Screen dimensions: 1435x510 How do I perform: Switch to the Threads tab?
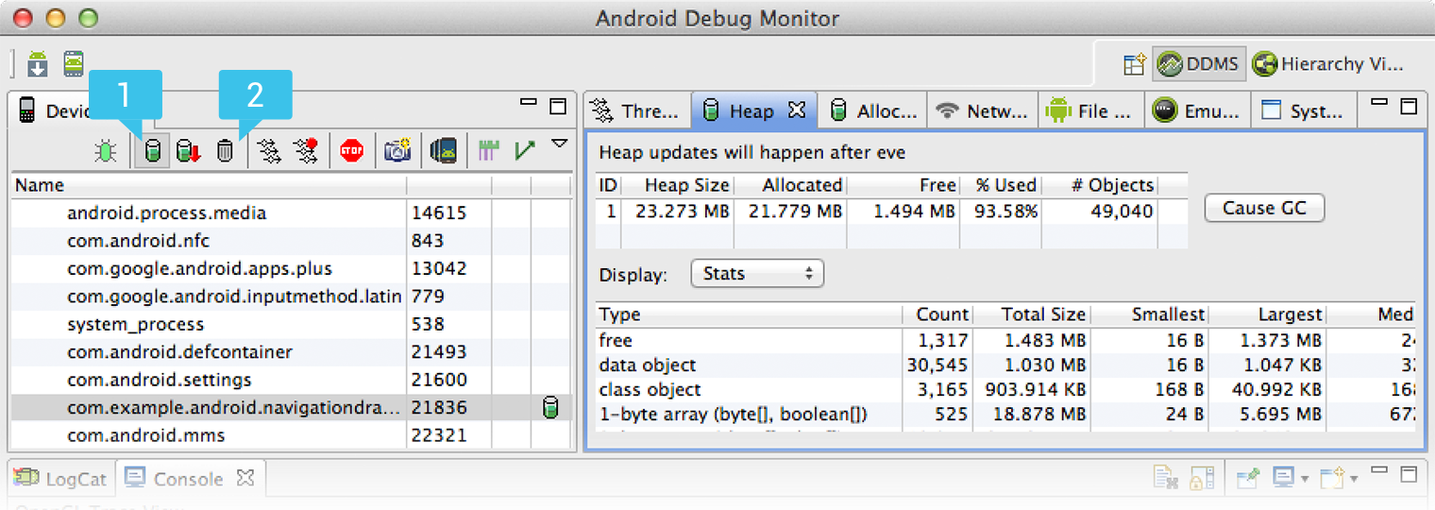coord(636,111)
